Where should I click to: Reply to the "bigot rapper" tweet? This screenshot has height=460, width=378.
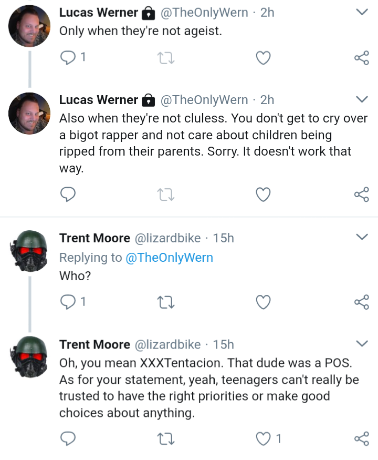pyautogui.click(x=68, y=194)
